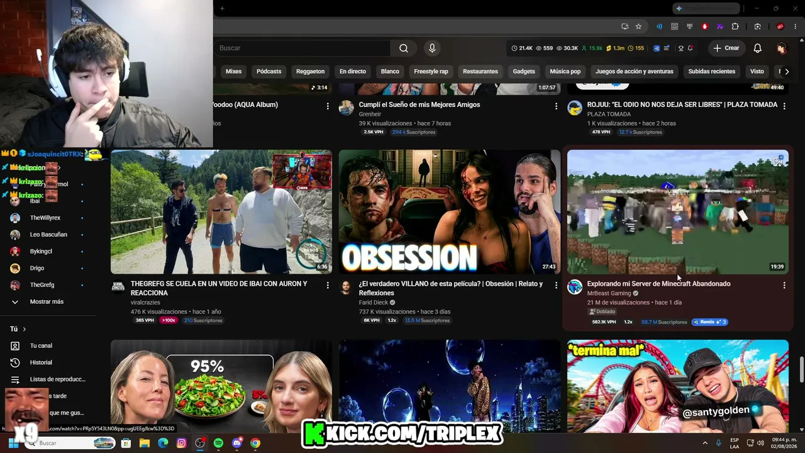Open the video titled Explorando mi Server de Minecraft
This screenshot has height=453, width=805.
658,284
